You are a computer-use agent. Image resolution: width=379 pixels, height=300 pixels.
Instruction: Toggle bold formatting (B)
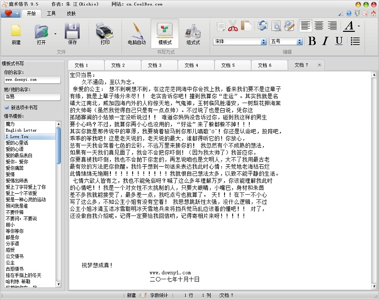(312, 41)
